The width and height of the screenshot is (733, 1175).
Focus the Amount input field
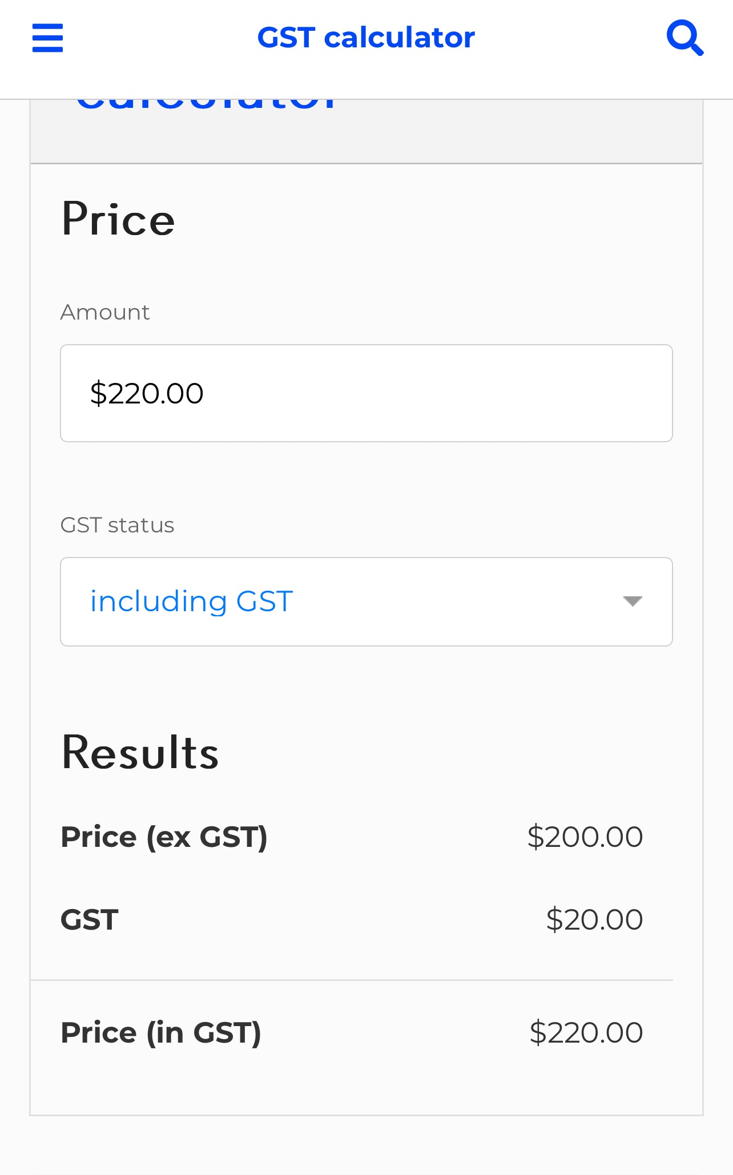[x=366, y=393]
